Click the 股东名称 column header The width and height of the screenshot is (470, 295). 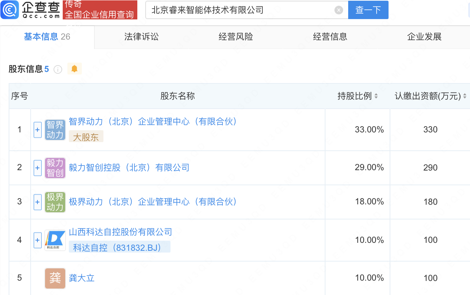point(178,96)
